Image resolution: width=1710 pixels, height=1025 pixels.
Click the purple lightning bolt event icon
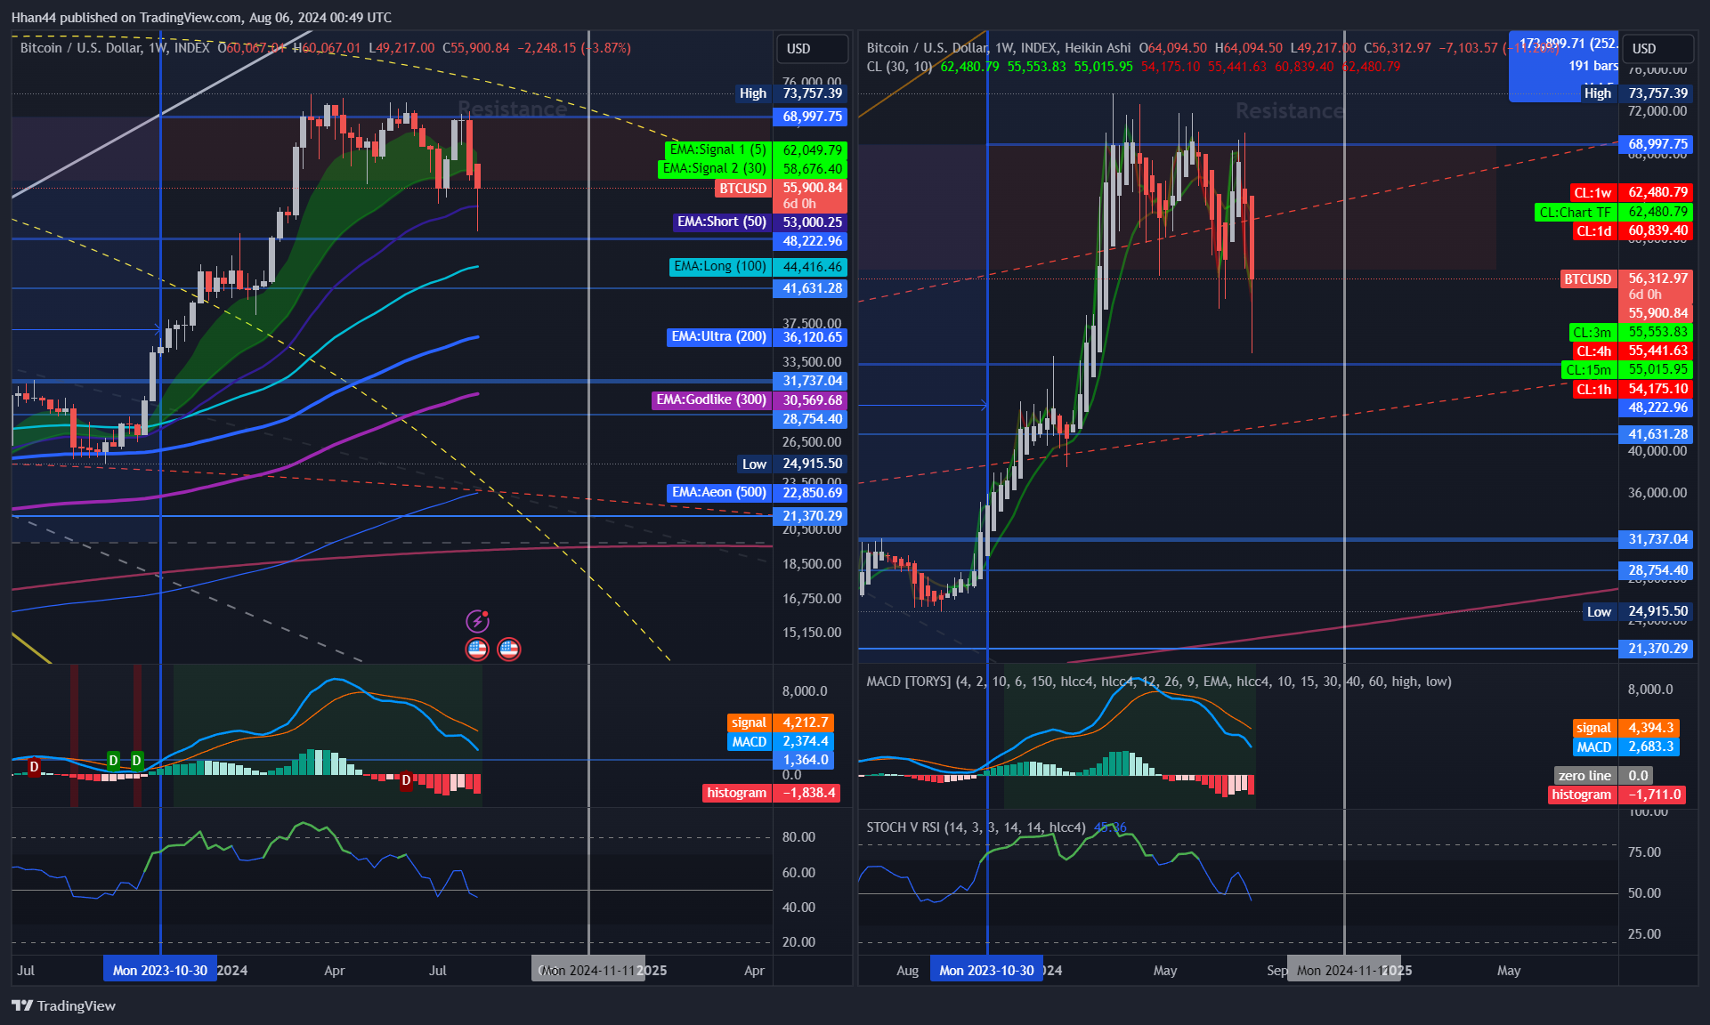(x=477, y=620)
